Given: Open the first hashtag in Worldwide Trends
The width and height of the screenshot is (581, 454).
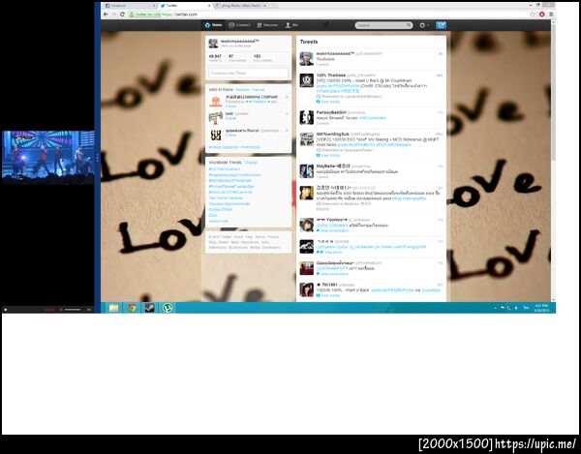Looking at the screenshot, I should click(225, 169).
